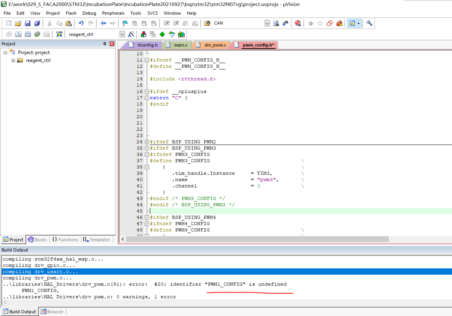452x316 pixels.
Task: Start a debug session
Action: pos(297,23)
